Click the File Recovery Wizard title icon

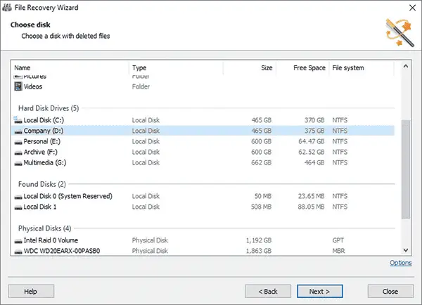(7, 7)
